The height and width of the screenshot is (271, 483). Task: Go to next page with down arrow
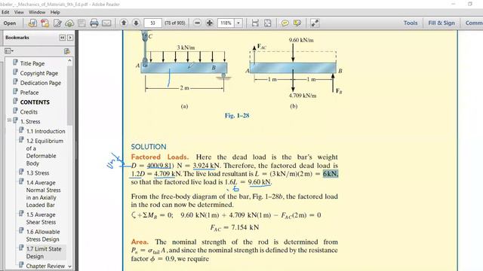point(136,23)
